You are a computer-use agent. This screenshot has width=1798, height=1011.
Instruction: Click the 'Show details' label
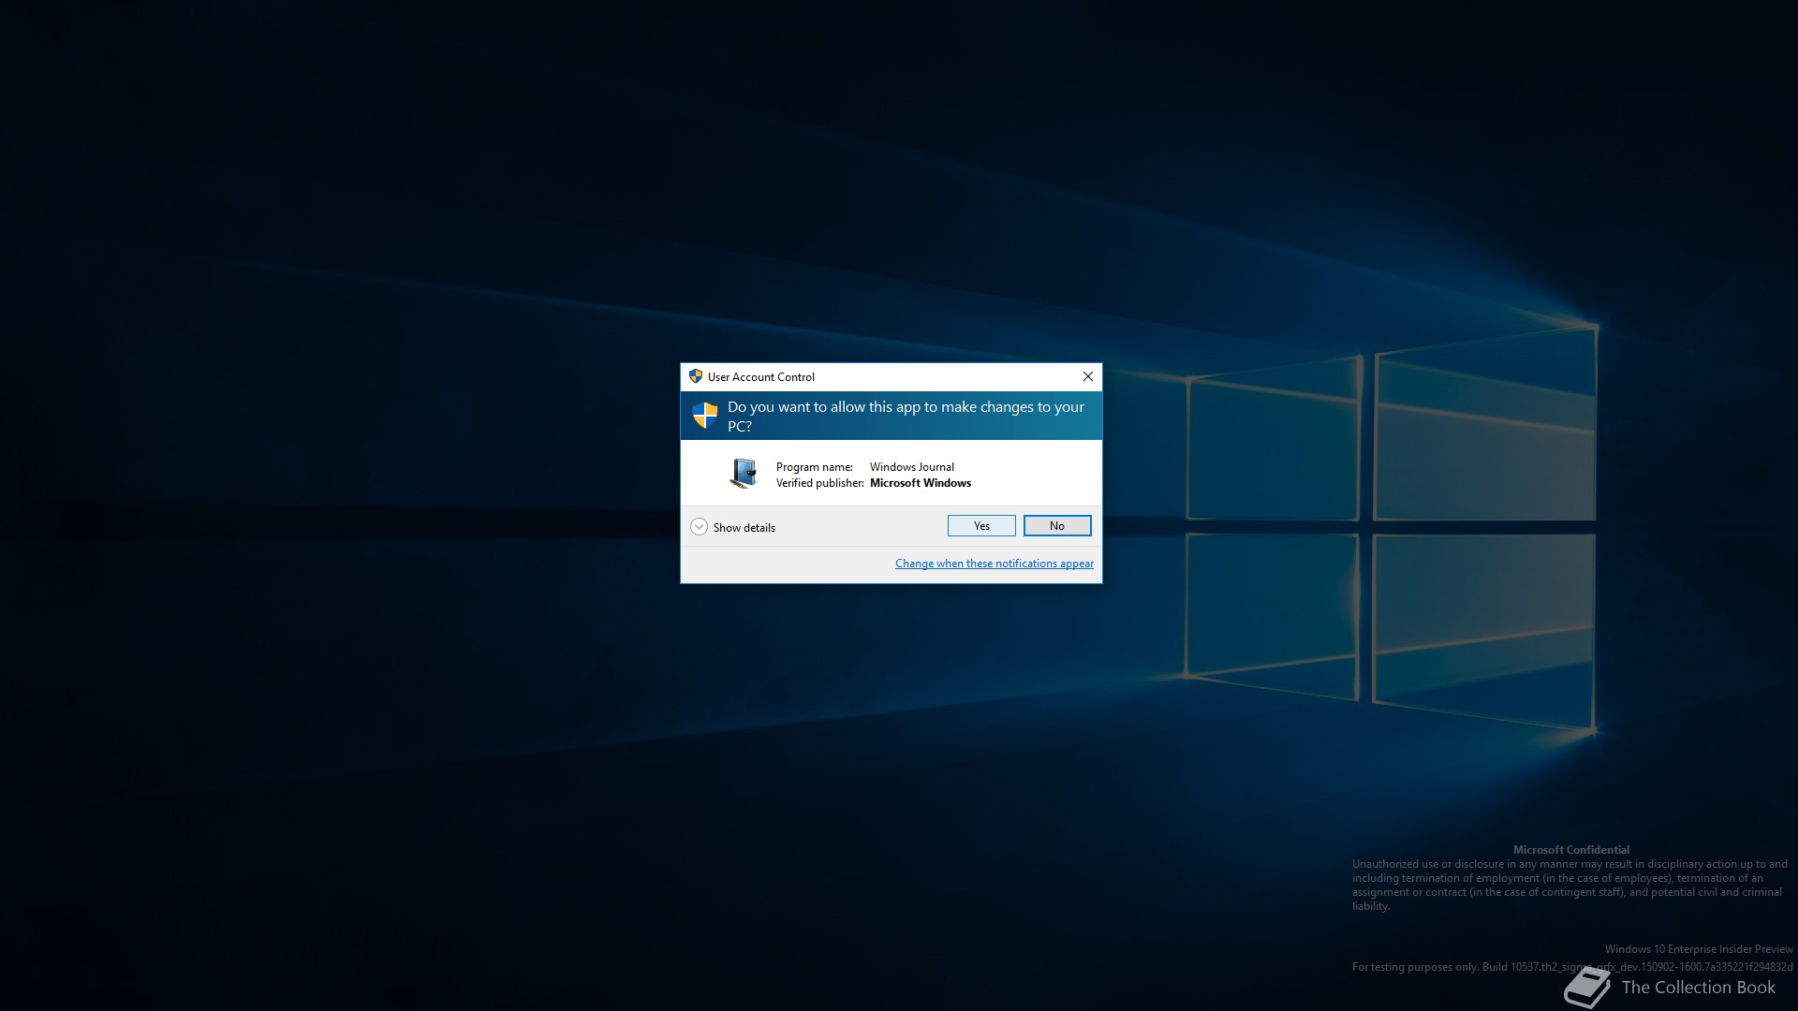point(744,528)
